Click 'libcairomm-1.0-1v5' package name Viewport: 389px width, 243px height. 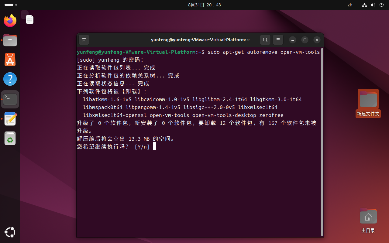pos(162,100)
